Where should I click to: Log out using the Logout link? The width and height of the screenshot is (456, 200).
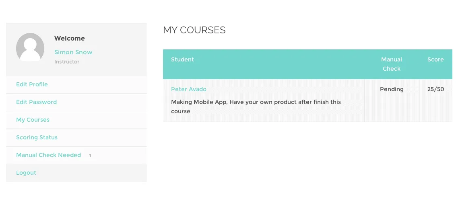coord(26,173)
